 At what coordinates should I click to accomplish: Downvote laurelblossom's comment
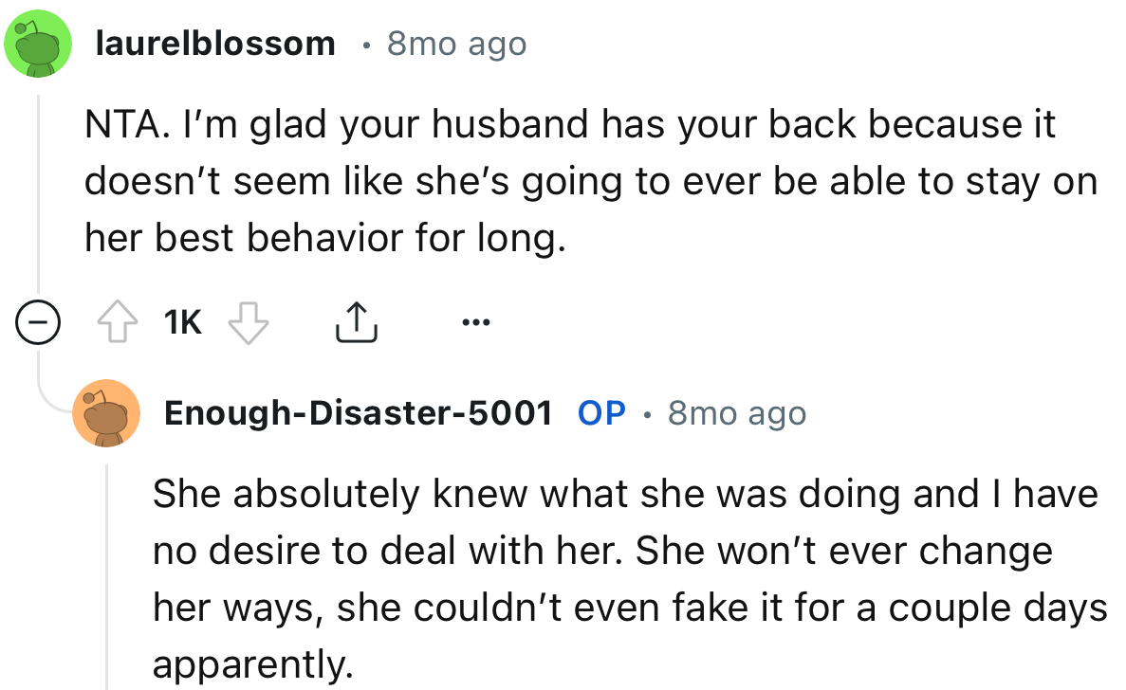coord(249,321)
